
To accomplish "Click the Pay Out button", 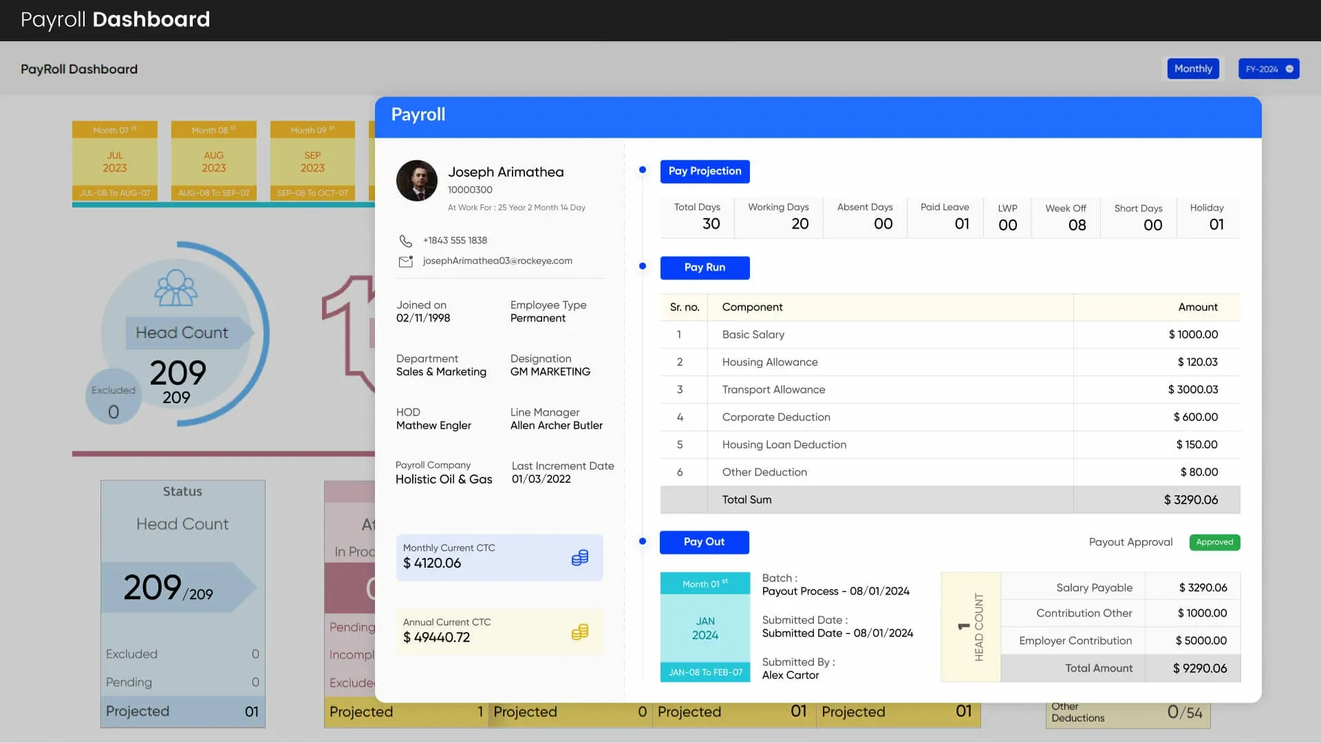I will pyautogui.click(x=704, y=542).
